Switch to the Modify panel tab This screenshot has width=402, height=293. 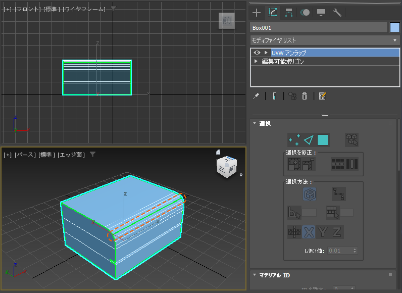point(273,12)
